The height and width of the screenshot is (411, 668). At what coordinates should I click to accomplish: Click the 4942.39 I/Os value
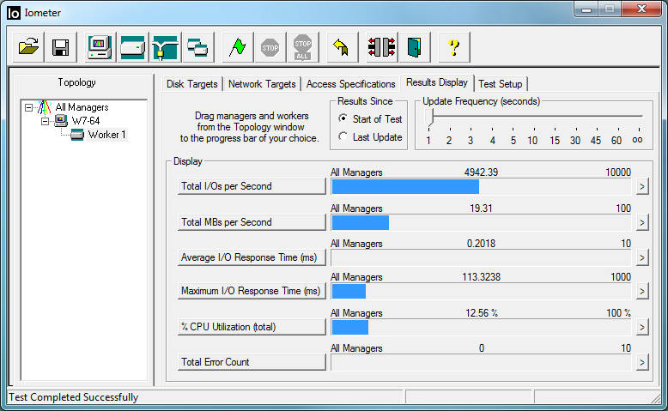[x=481, y=172]
